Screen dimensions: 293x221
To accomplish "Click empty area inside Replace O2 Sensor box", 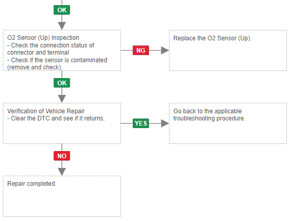I will point(228,58).
